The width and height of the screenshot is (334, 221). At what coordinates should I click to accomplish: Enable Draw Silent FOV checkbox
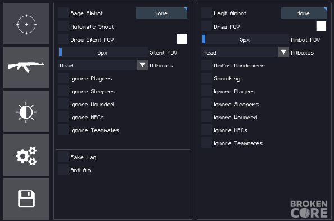(x=64, y=39)
